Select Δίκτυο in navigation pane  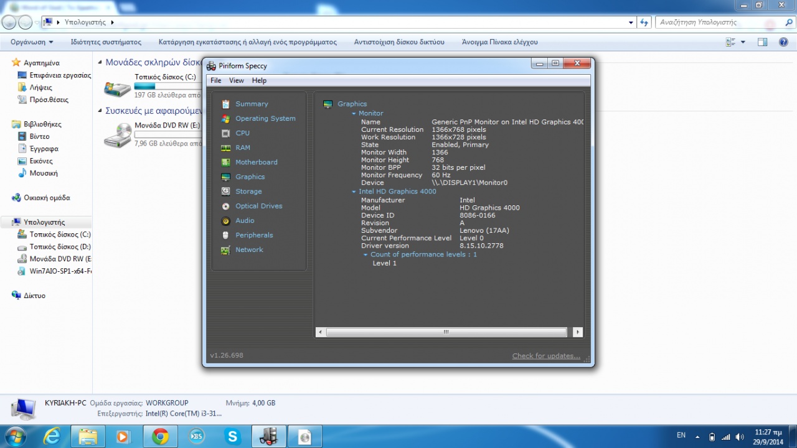click(x=34, y=296)
